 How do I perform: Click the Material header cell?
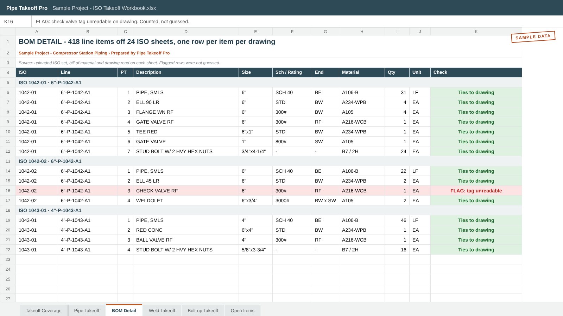[362, 72]
